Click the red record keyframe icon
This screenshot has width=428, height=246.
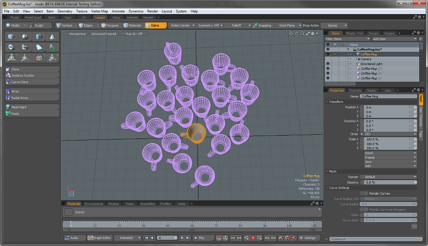[253, 238]
